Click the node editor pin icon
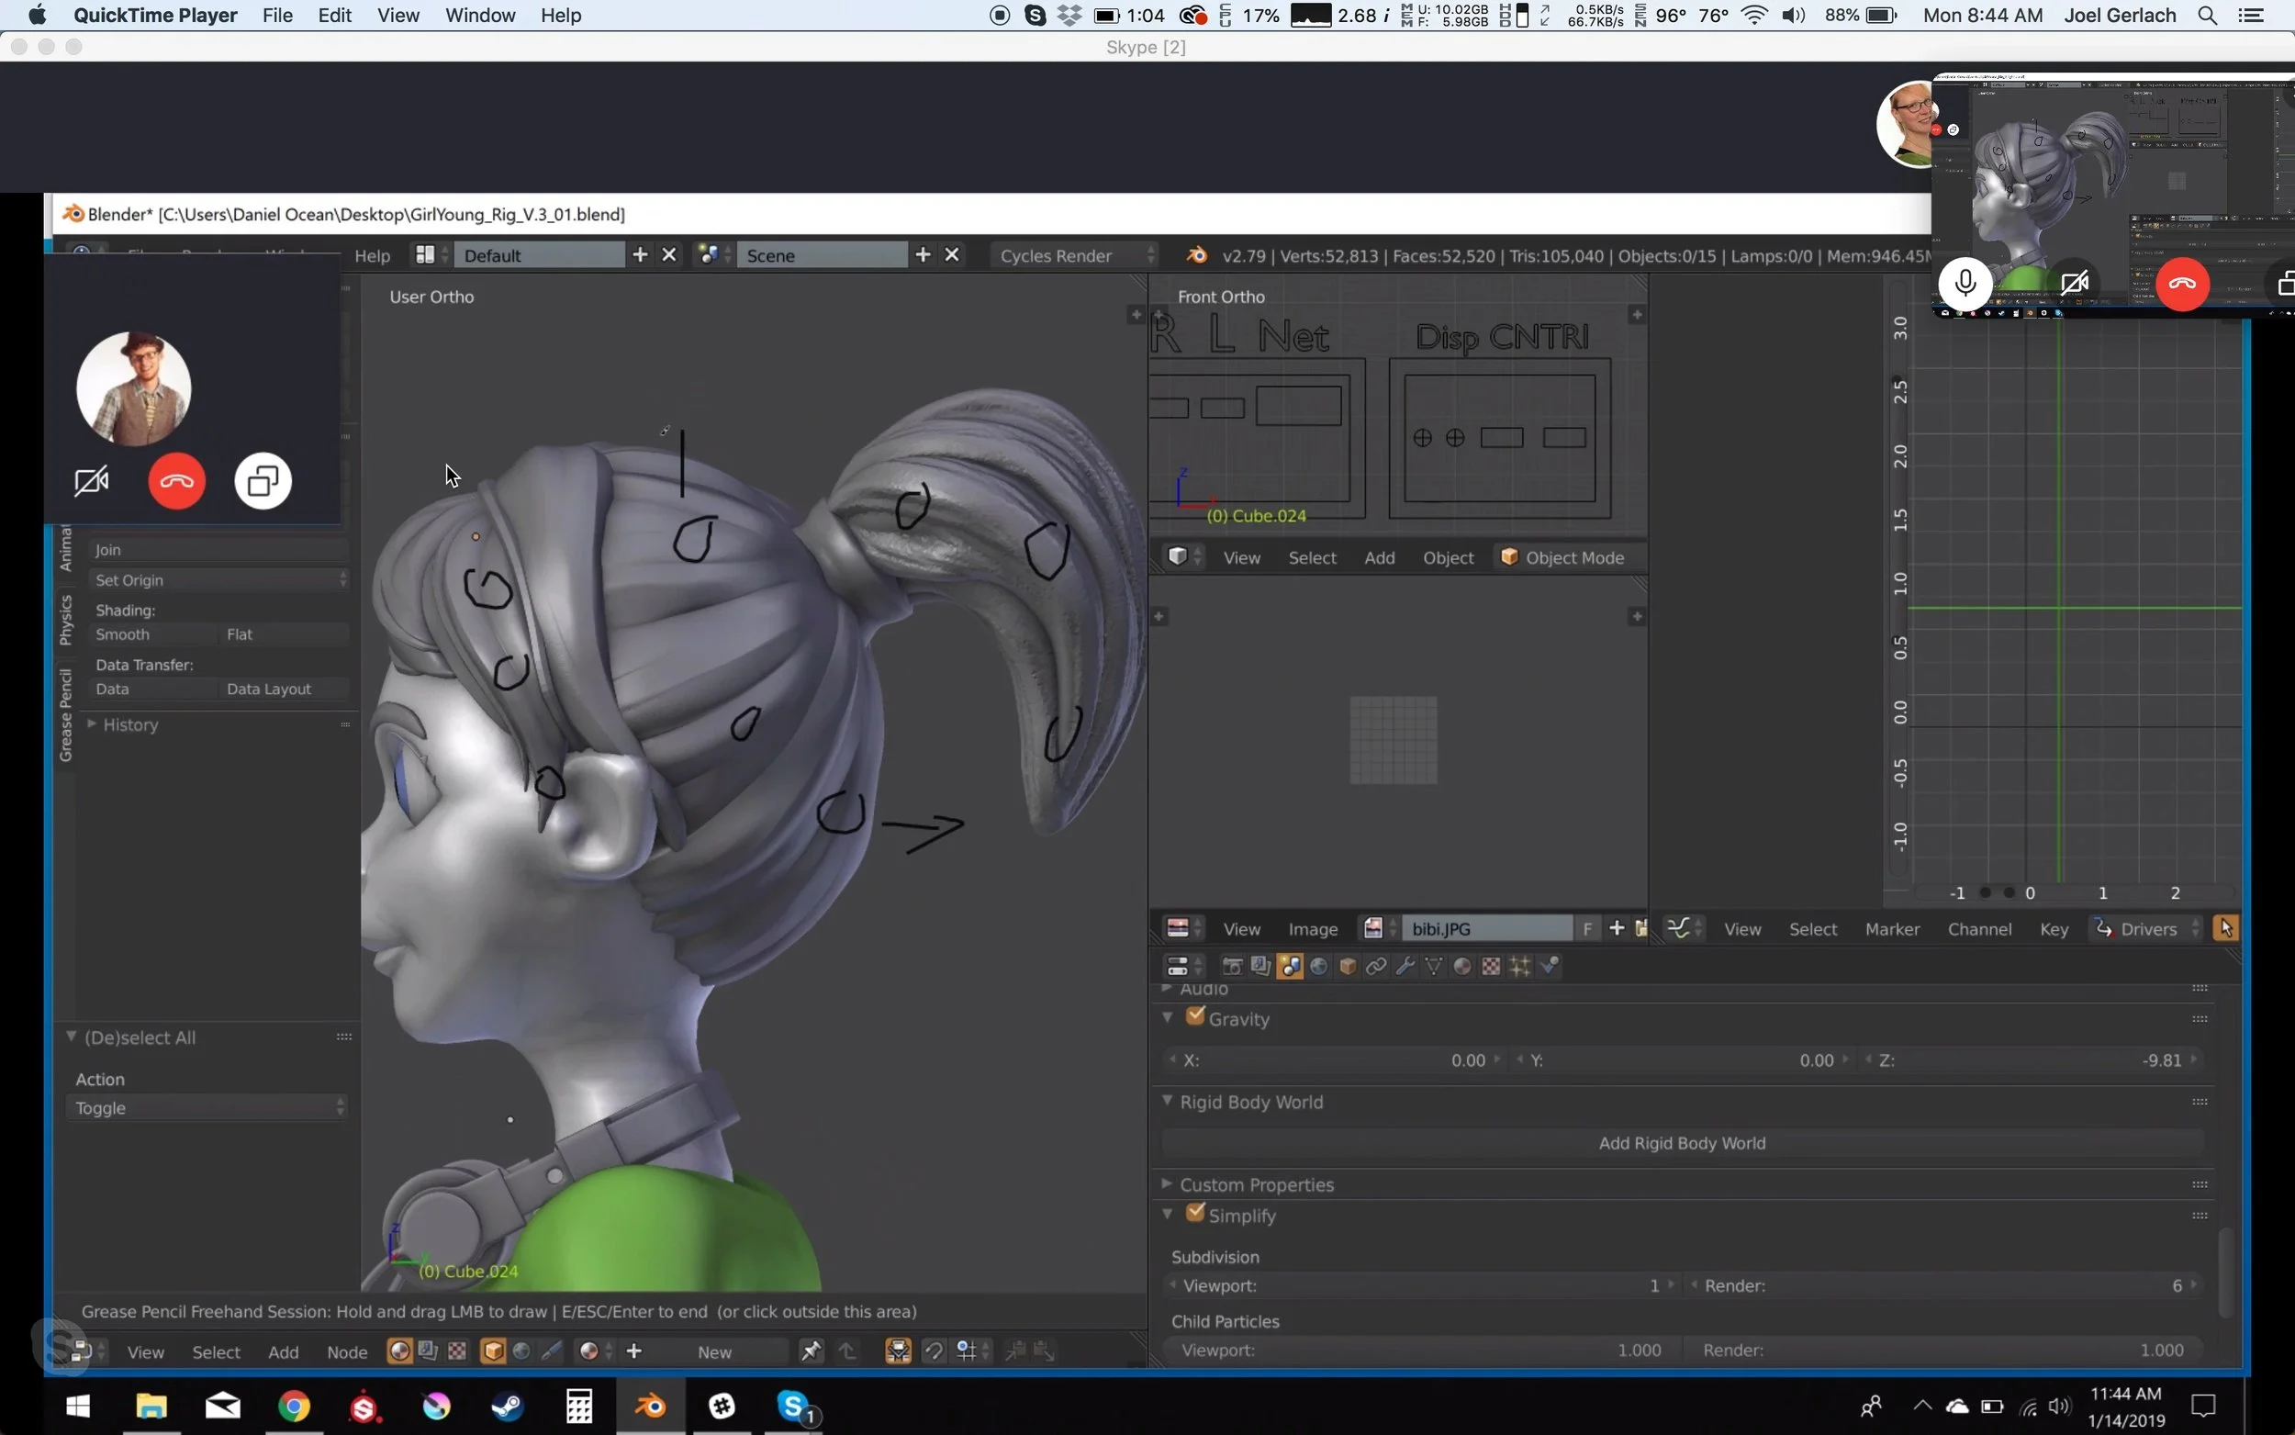2295x1435 pixels. (x=812, y=1351)
